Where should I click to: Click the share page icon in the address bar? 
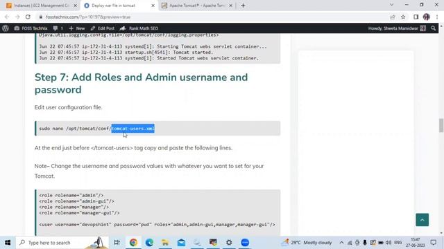[393, 17]
